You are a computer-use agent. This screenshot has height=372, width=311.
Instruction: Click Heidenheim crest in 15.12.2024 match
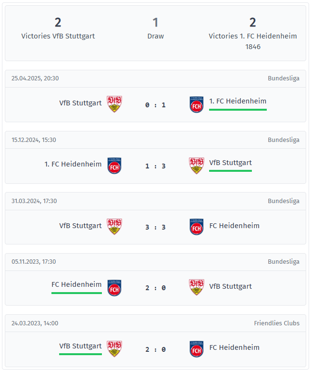tap(114, 166)
